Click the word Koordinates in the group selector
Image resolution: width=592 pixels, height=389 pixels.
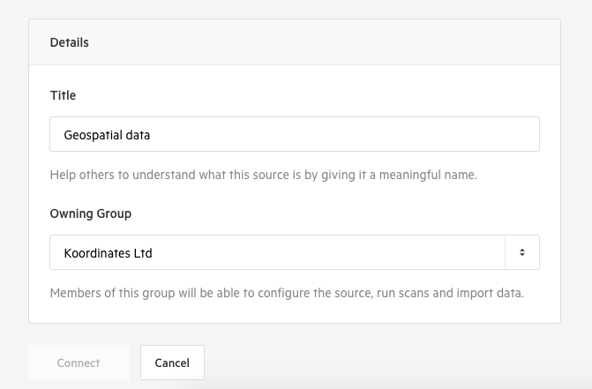pyautogui.click(x=97, y=253)
